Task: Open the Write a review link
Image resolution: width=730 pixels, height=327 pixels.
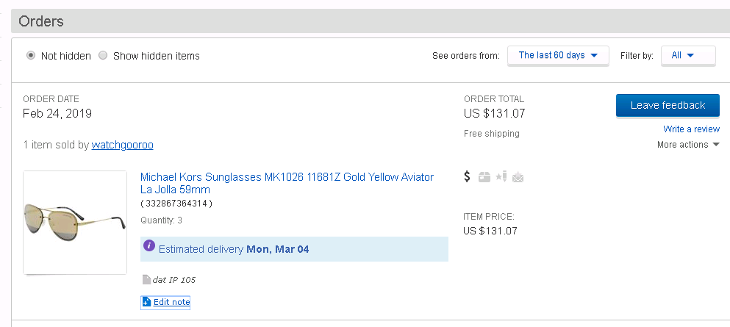Action: pyautogui.click(x=691, y=129)
